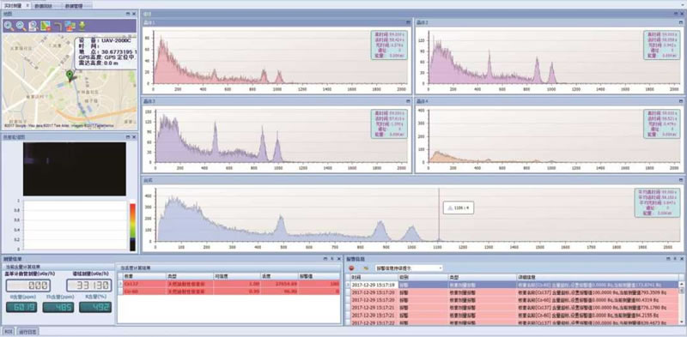Click the third magnifier icon in map toolbar

(x=33, y=27)
